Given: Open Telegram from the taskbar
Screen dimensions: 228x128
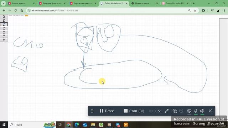Looking at the screenshot, I should coord(118,125).
